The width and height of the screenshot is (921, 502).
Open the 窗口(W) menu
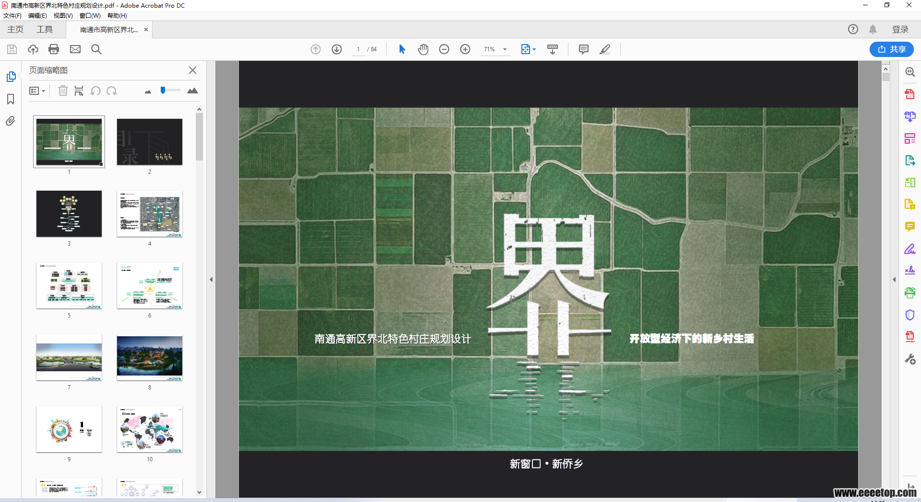pos(90,16)
